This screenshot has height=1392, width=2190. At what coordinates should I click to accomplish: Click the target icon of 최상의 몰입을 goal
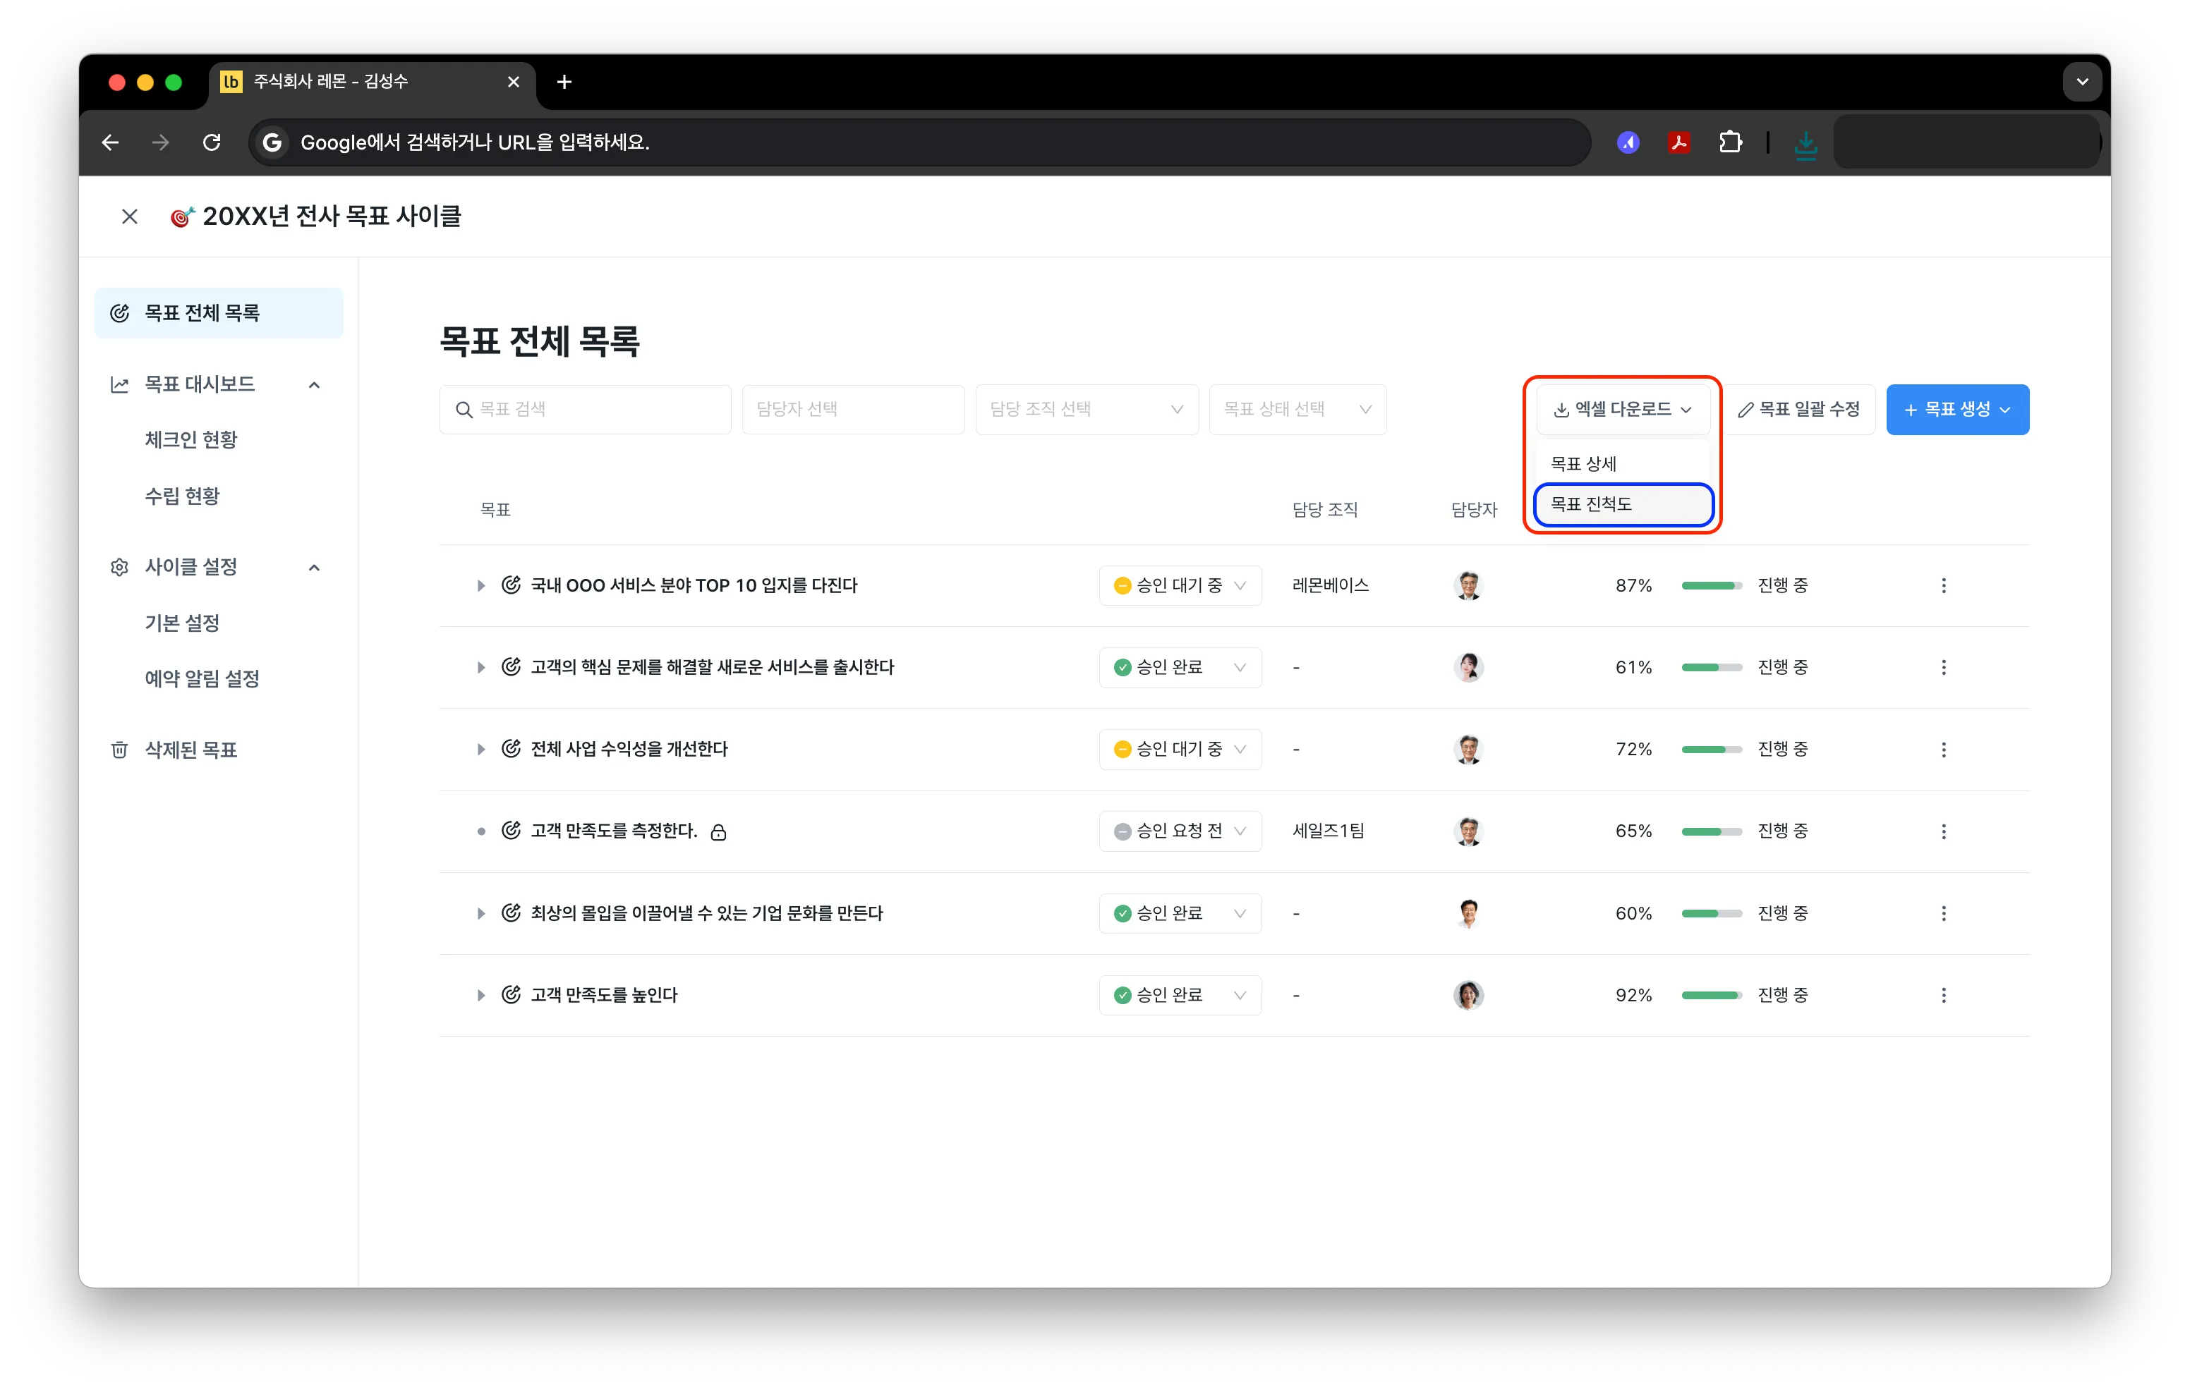(511, 913)
